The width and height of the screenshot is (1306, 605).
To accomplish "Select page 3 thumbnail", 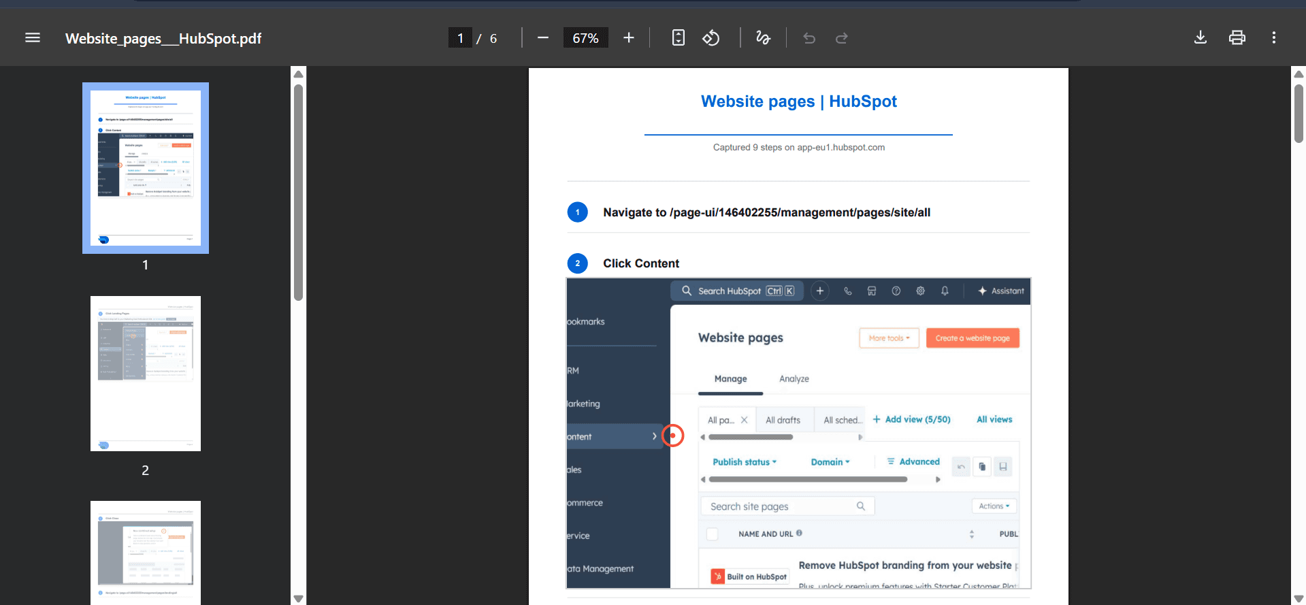I will point(146,553).
